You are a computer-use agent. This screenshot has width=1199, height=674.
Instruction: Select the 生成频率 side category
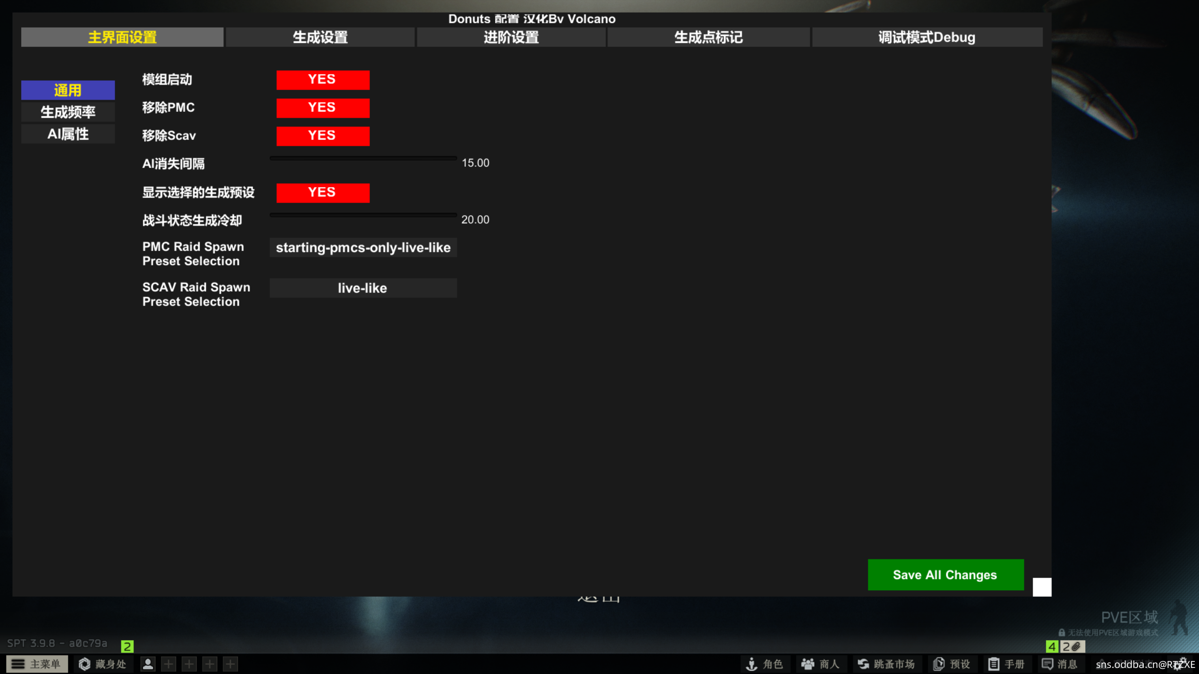(x=68, y=112)
